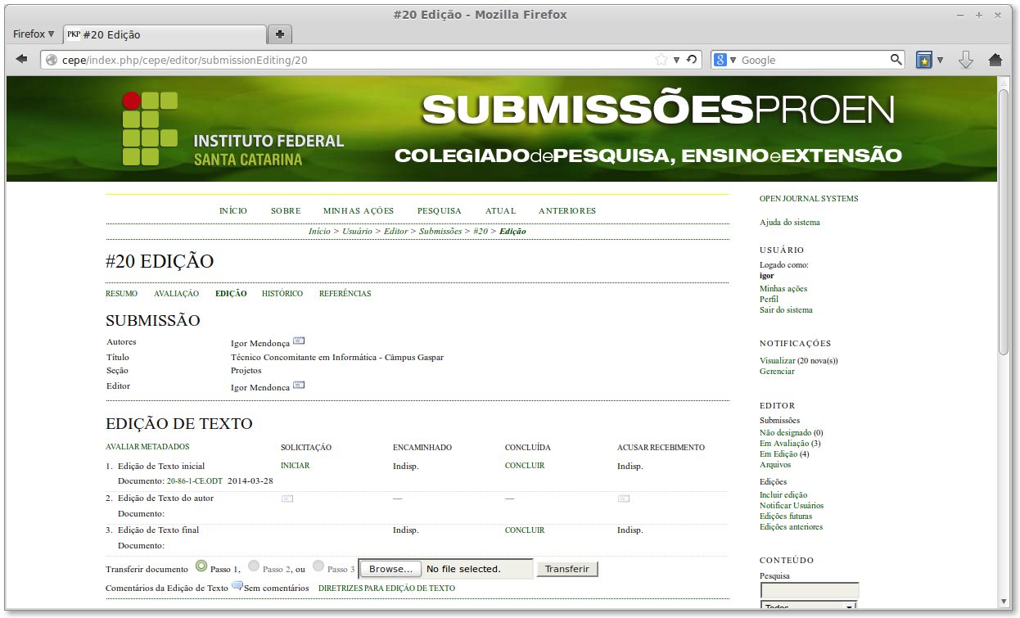Switch to the Histórico tab
Viewport: 1020px width, 618px height.
282,294
